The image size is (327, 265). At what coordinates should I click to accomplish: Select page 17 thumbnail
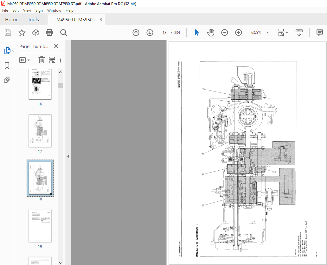(x=40, y=131)
